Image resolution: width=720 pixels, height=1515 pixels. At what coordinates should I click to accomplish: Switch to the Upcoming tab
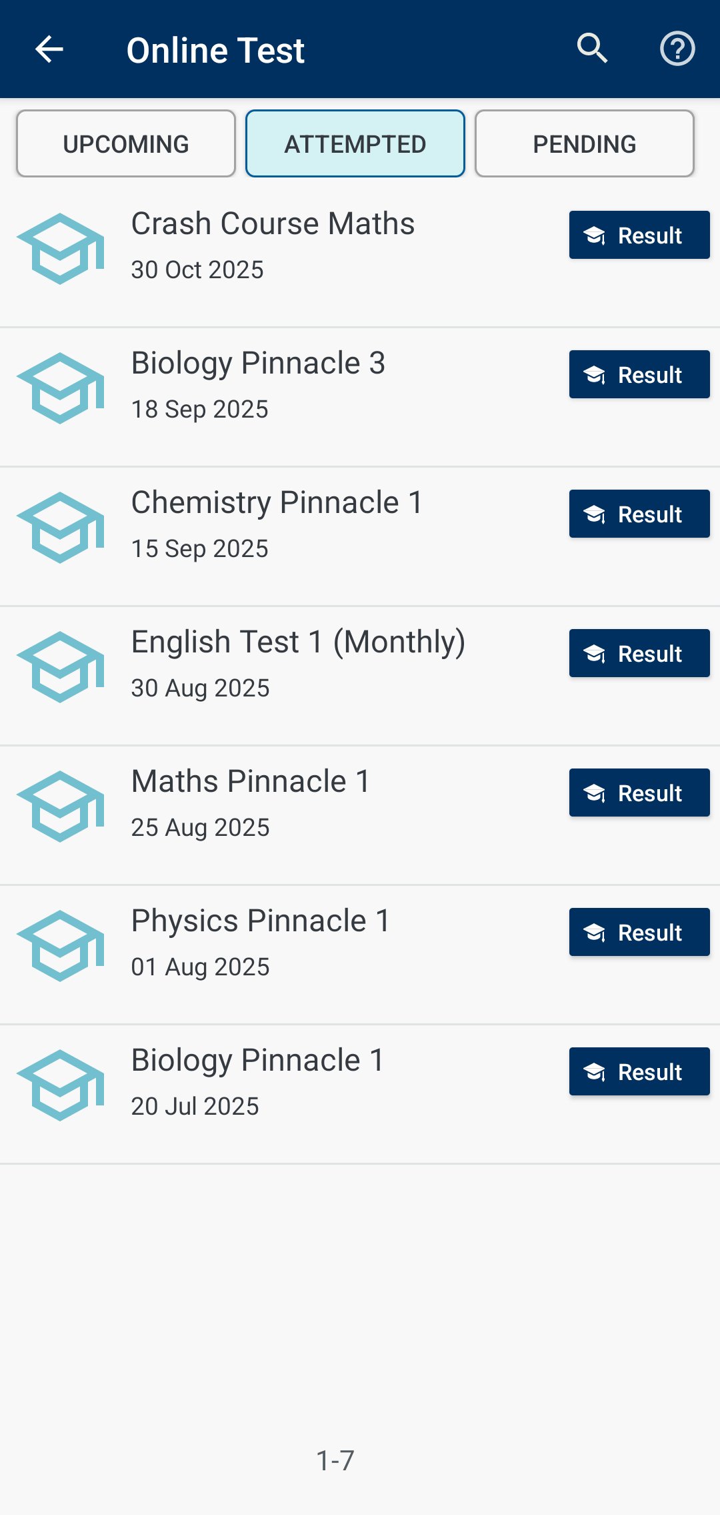tap(126, 144)
